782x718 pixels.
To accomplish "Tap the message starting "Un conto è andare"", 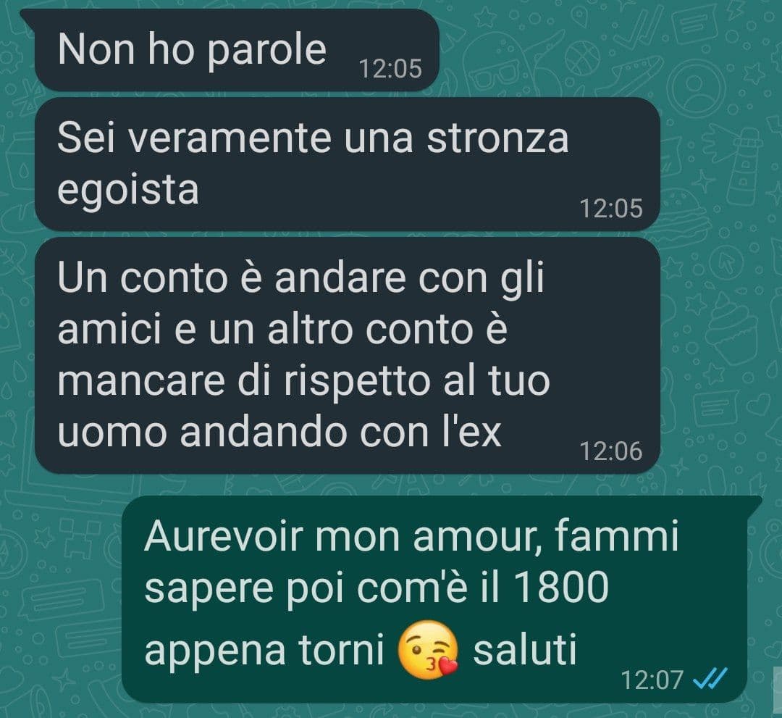I will (347, 355).
